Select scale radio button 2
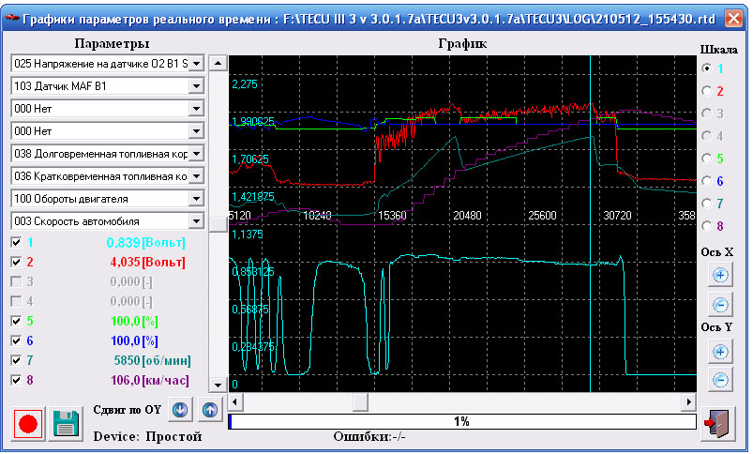The image size is (753, 454). coord(706,91)
